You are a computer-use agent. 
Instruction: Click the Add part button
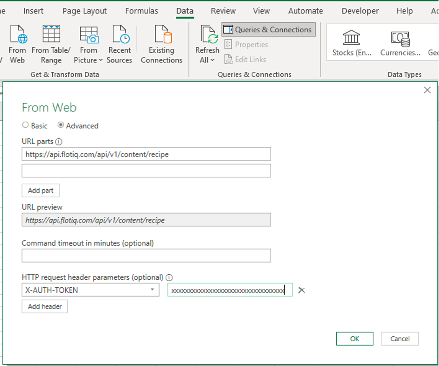pos(41,191)
